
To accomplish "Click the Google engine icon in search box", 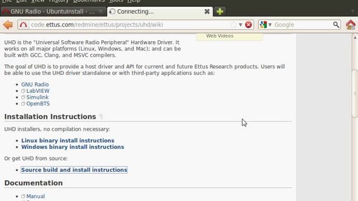I will tap(263, 25).
